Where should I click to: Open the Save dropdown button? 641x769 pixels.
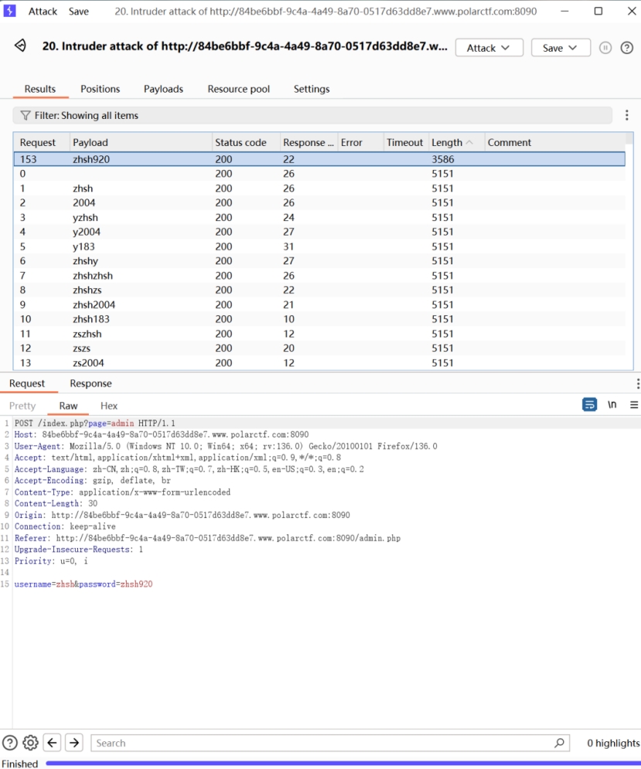click(561, 48)
